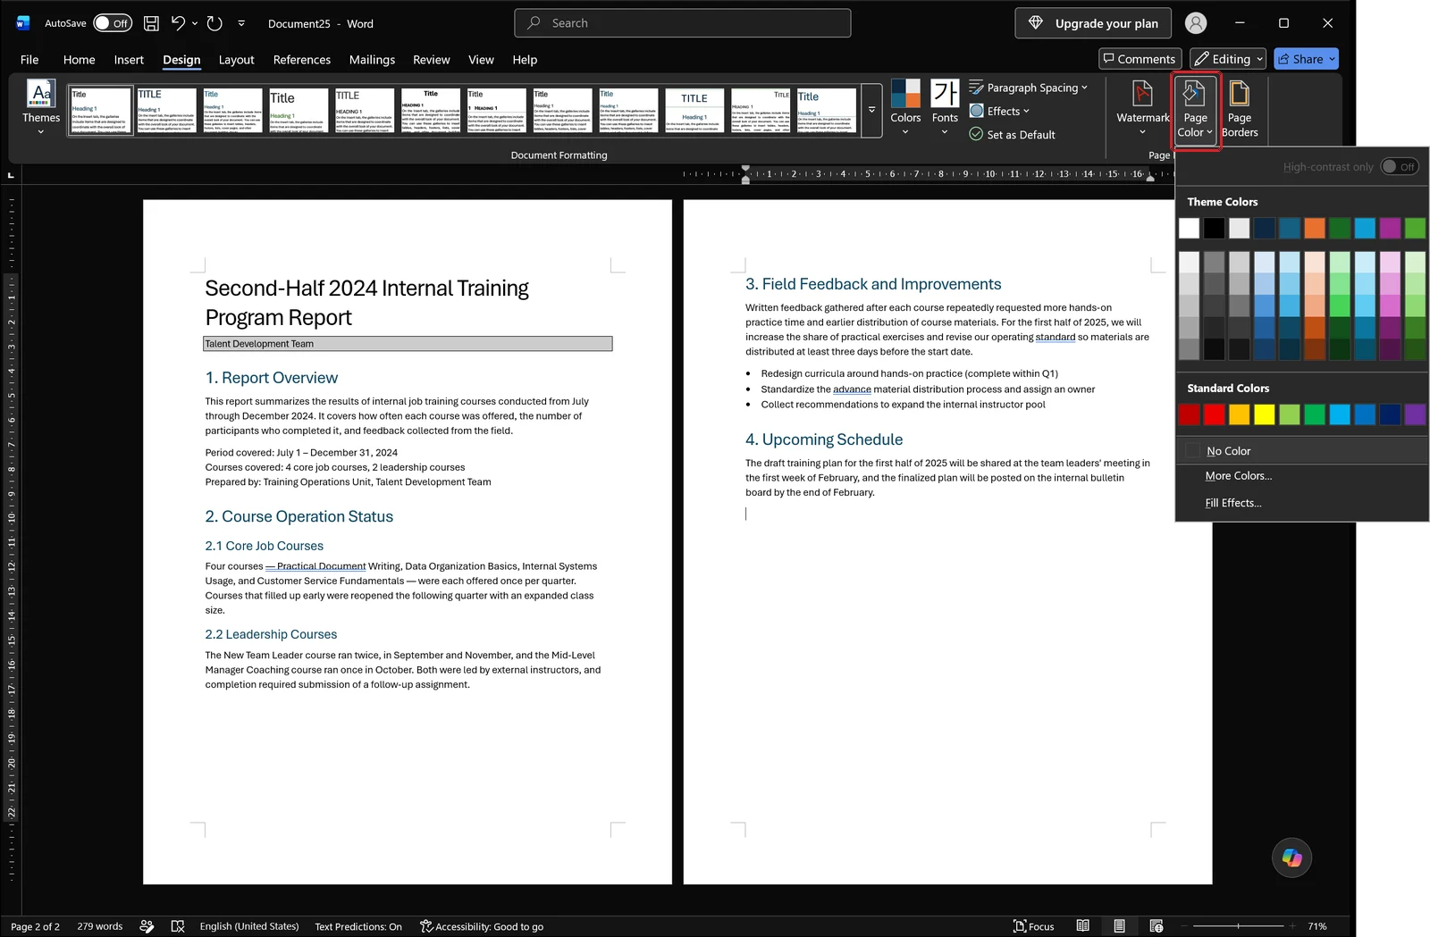1430x937 pixels.
Task: Undo the last action
Action: (178, 23)
